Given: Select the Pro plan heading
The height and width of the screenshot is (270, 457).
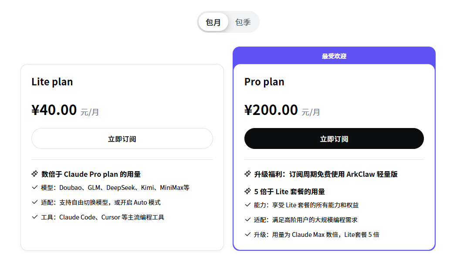Looking at the screenshot, I should pos(264,82).
